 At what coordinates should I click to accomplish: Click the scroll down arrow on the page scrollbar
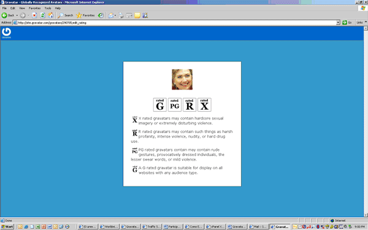click(366, 215)
